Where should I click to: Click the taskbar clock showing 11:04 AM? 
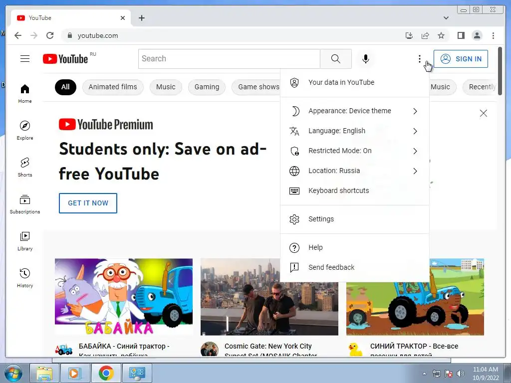click(485, 373)
